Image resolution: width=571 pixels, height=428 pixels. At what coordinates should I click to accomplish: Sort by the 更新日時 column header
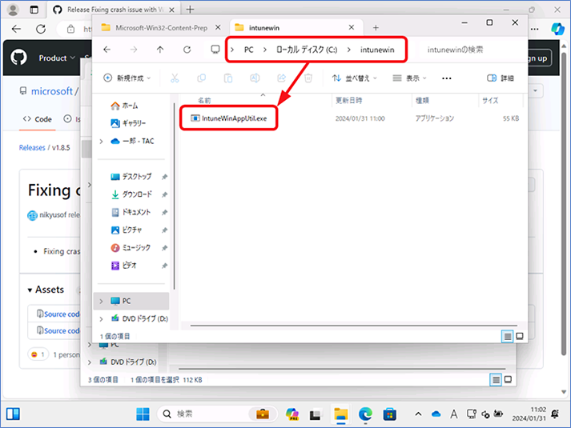(349, 100)
